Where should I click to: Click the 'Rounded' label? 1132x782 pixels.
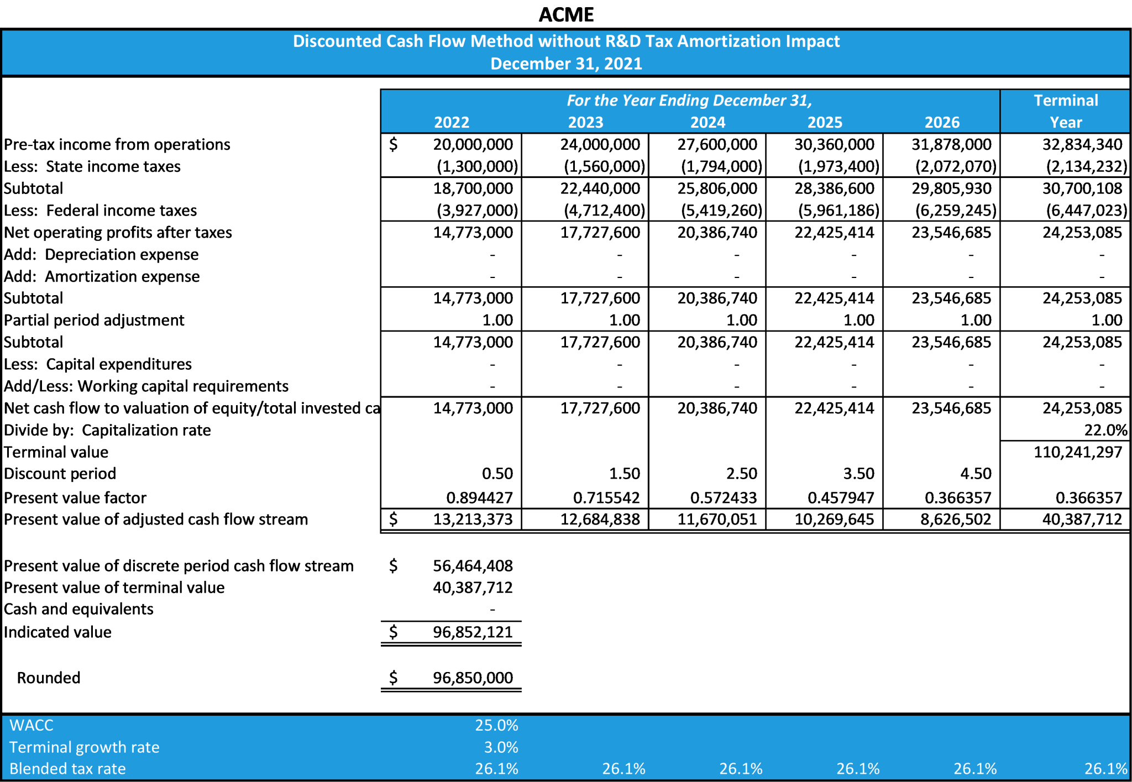tap(49, 678)
